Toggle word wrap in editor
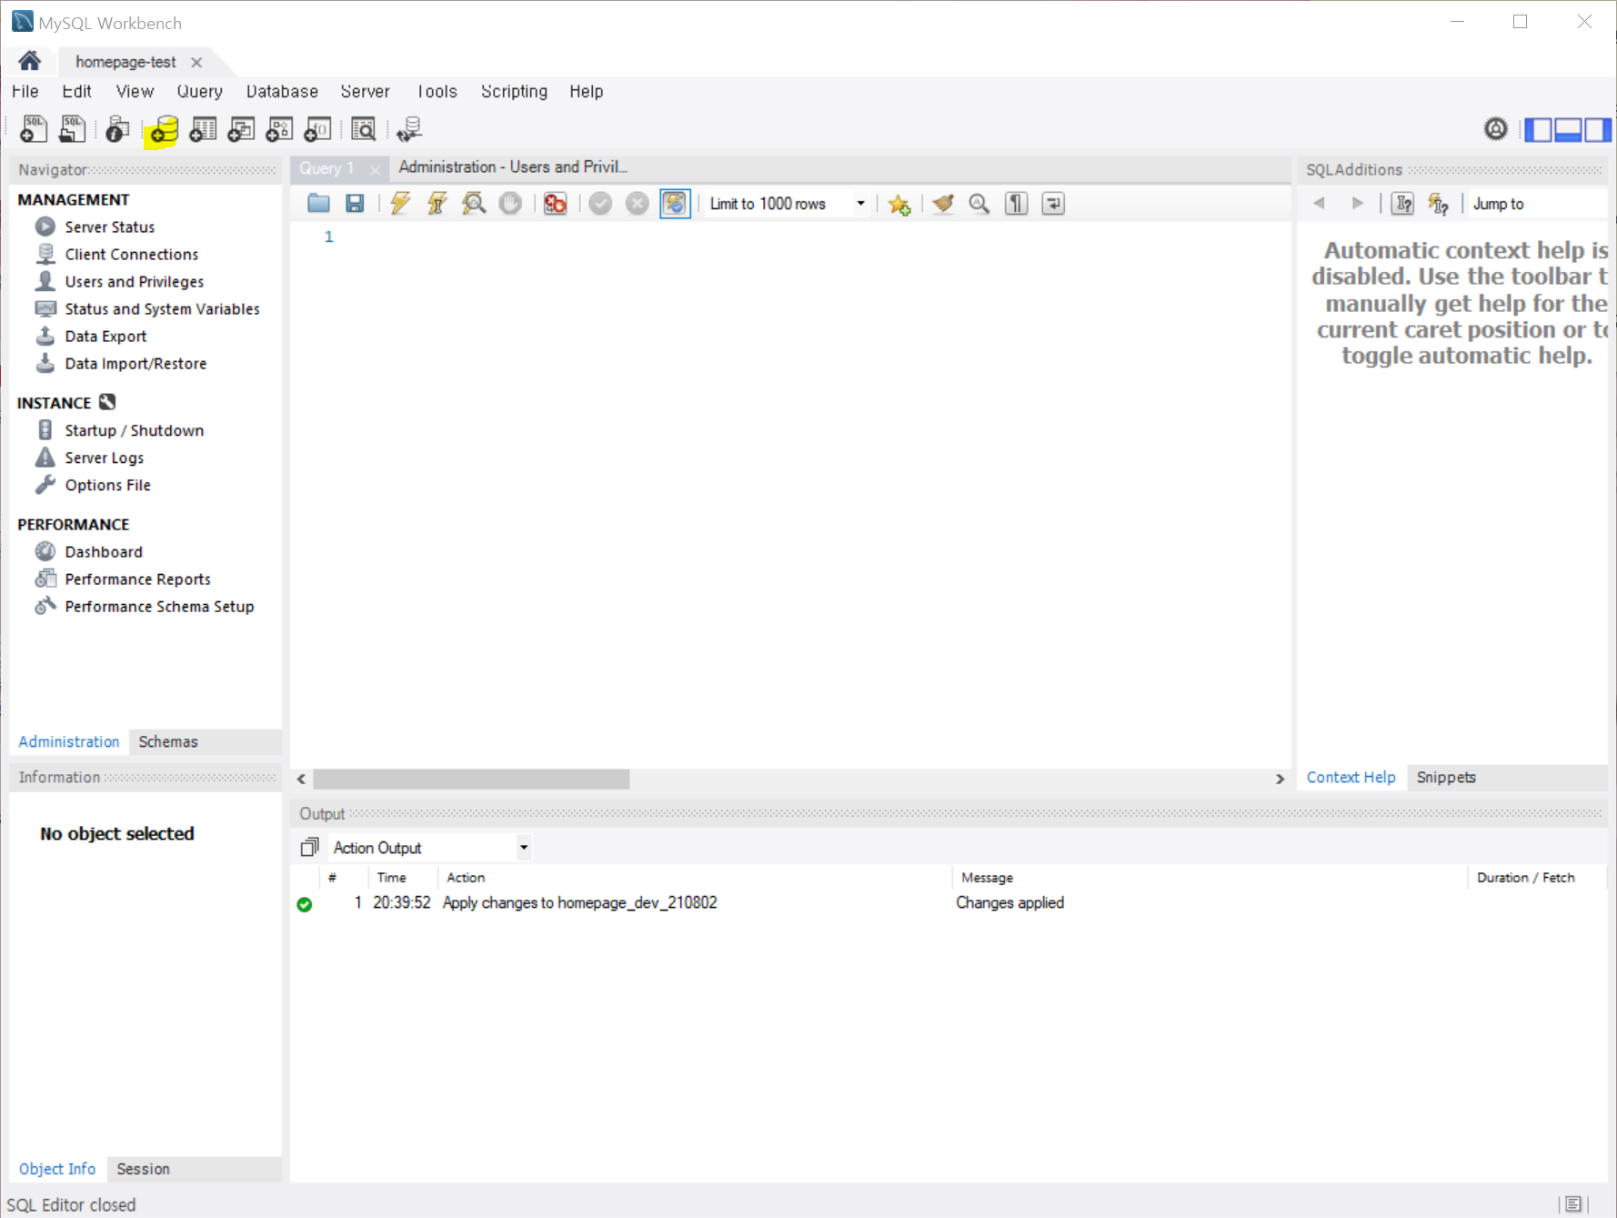1617x1218 pixels. point(1053,203)
